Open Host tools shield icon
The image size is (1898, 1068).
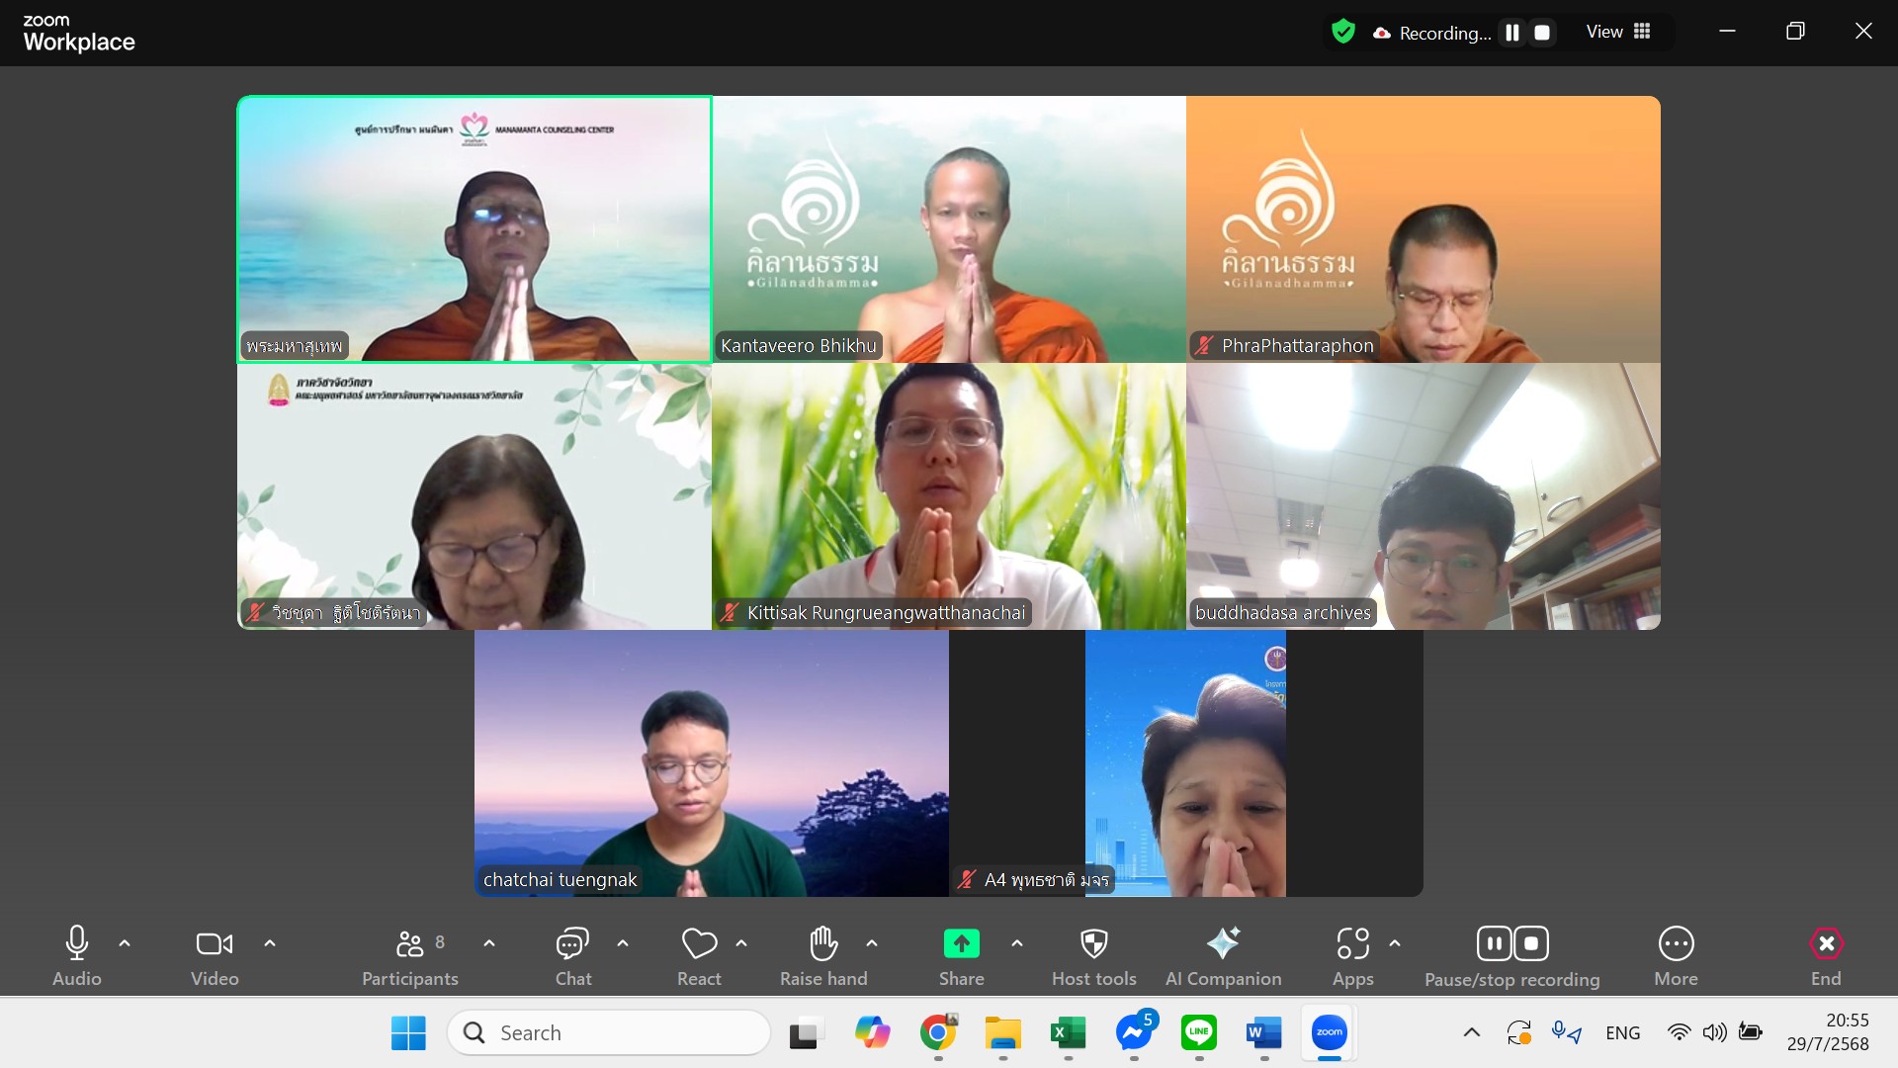[x=1093, y=944]
